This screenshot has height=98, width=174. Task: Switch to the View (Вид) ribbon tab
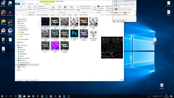[37, 4]
